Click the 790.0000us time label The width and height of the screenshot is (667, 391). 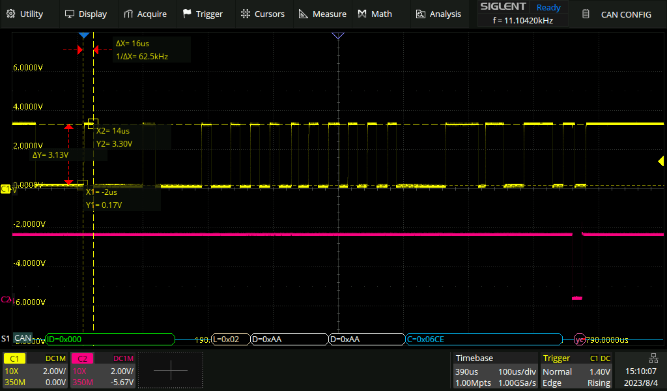pos(607,340)
